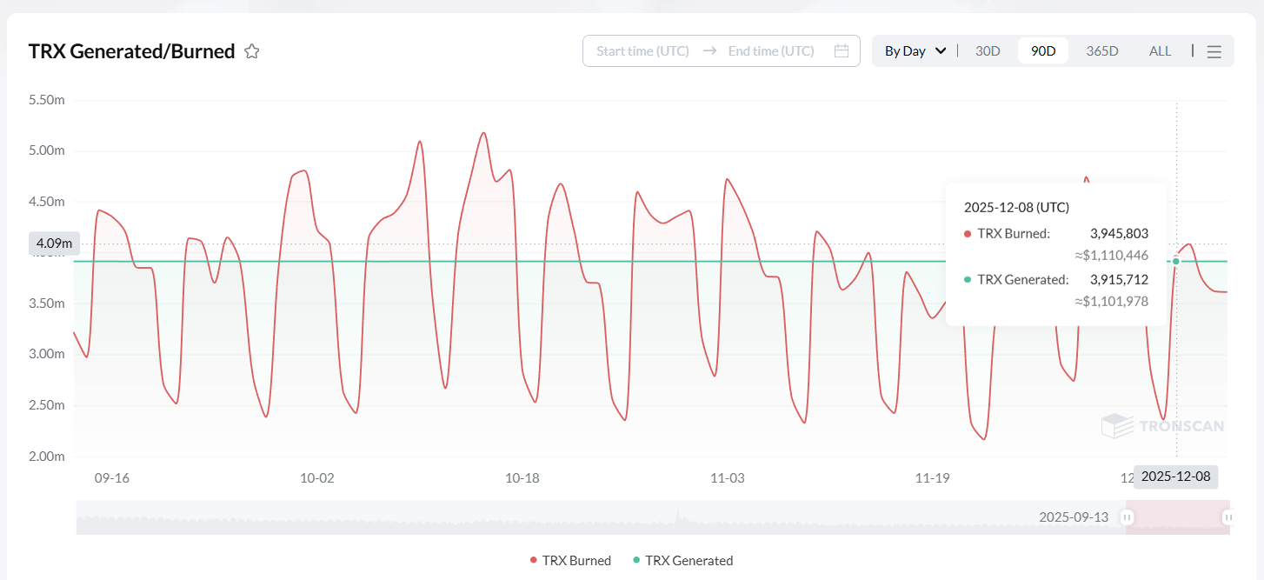Select the 90D time range
Image resolution: width=1264 pixels, height=580 pixels.
coord(1043,51)
